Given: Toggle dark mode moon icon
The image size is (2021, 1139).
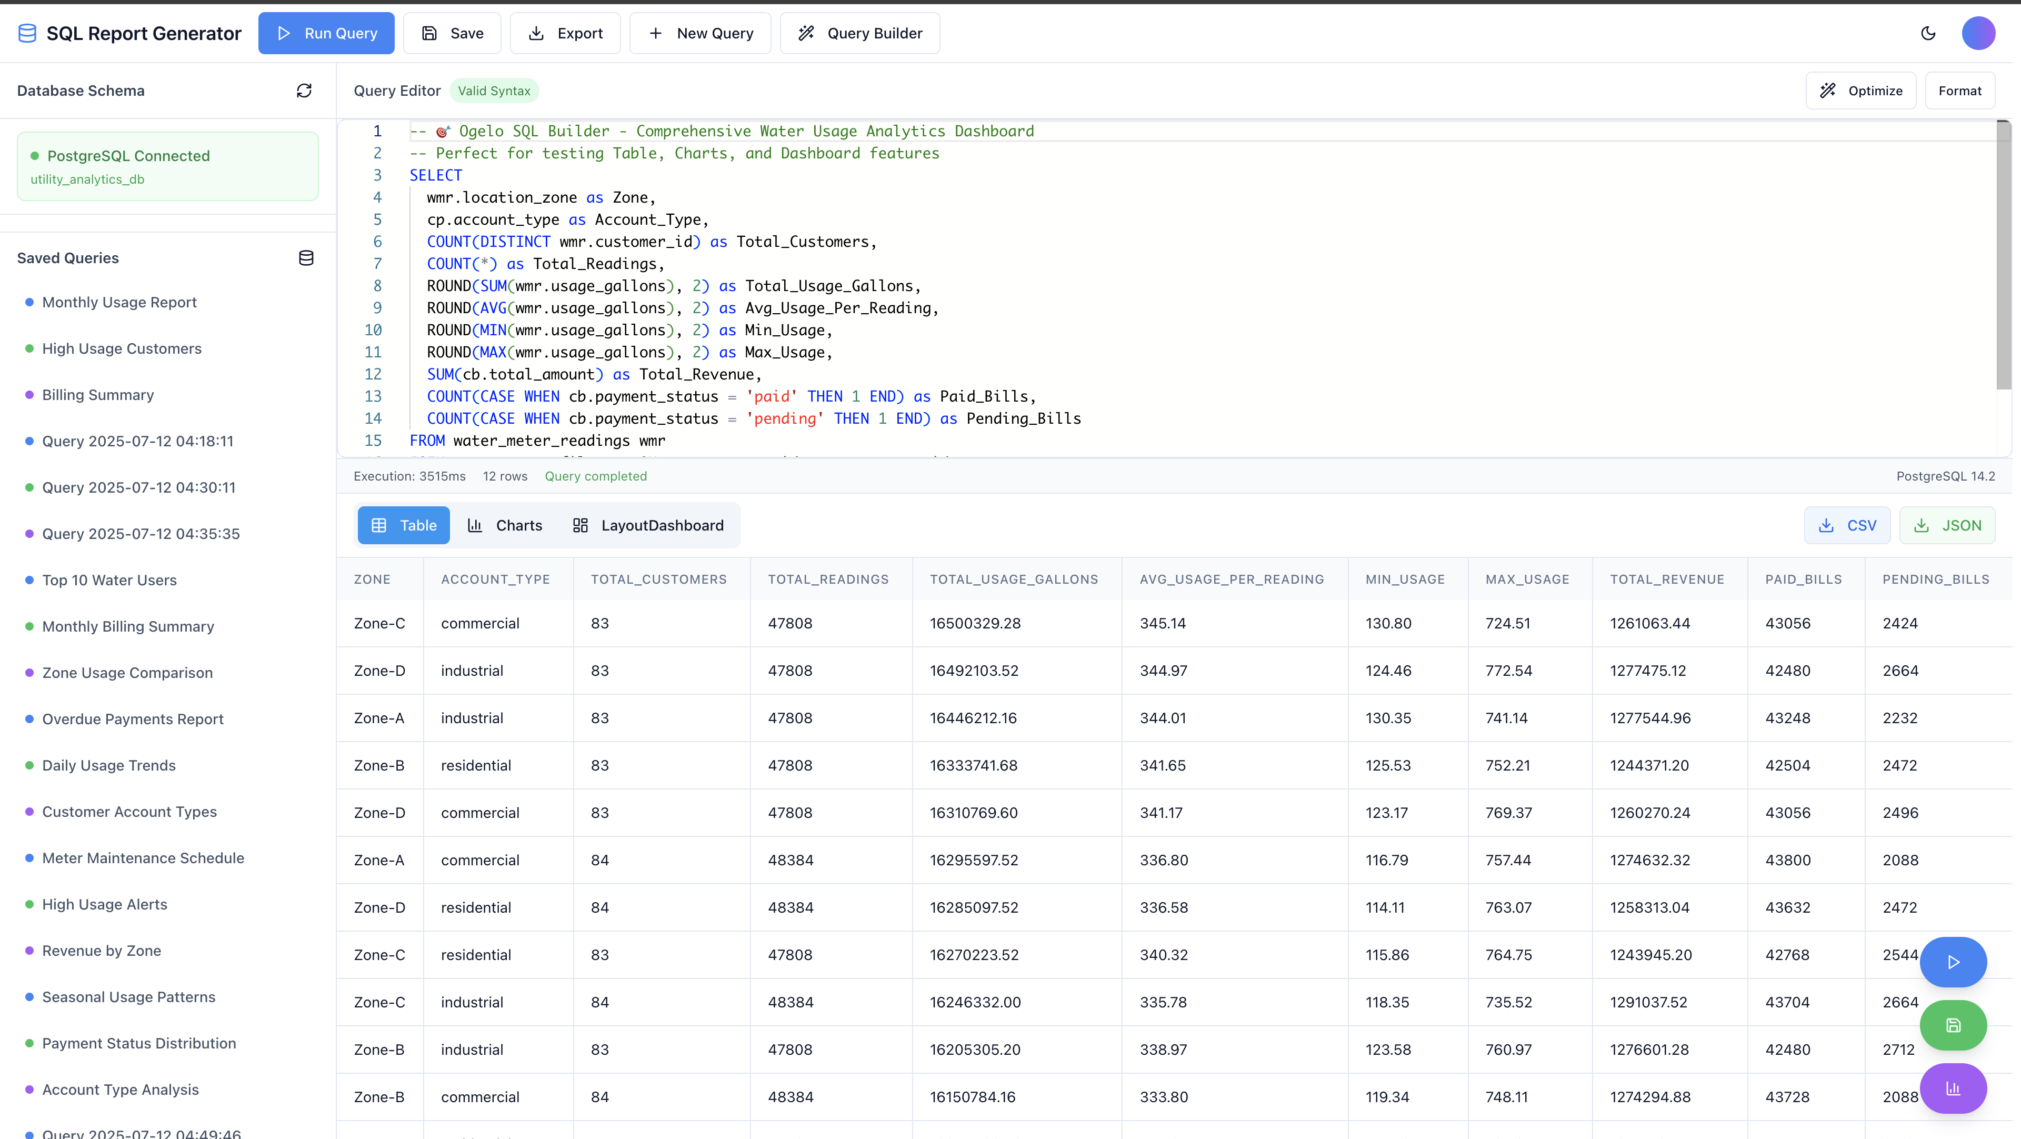Looking at the screenshot, I should pos(1928,33).
